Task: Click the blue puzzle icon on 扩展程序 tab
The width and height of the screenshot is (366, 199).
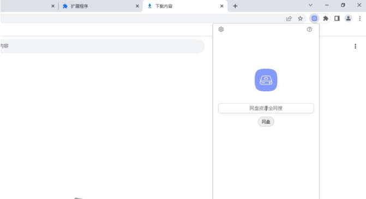Action: 65,6
